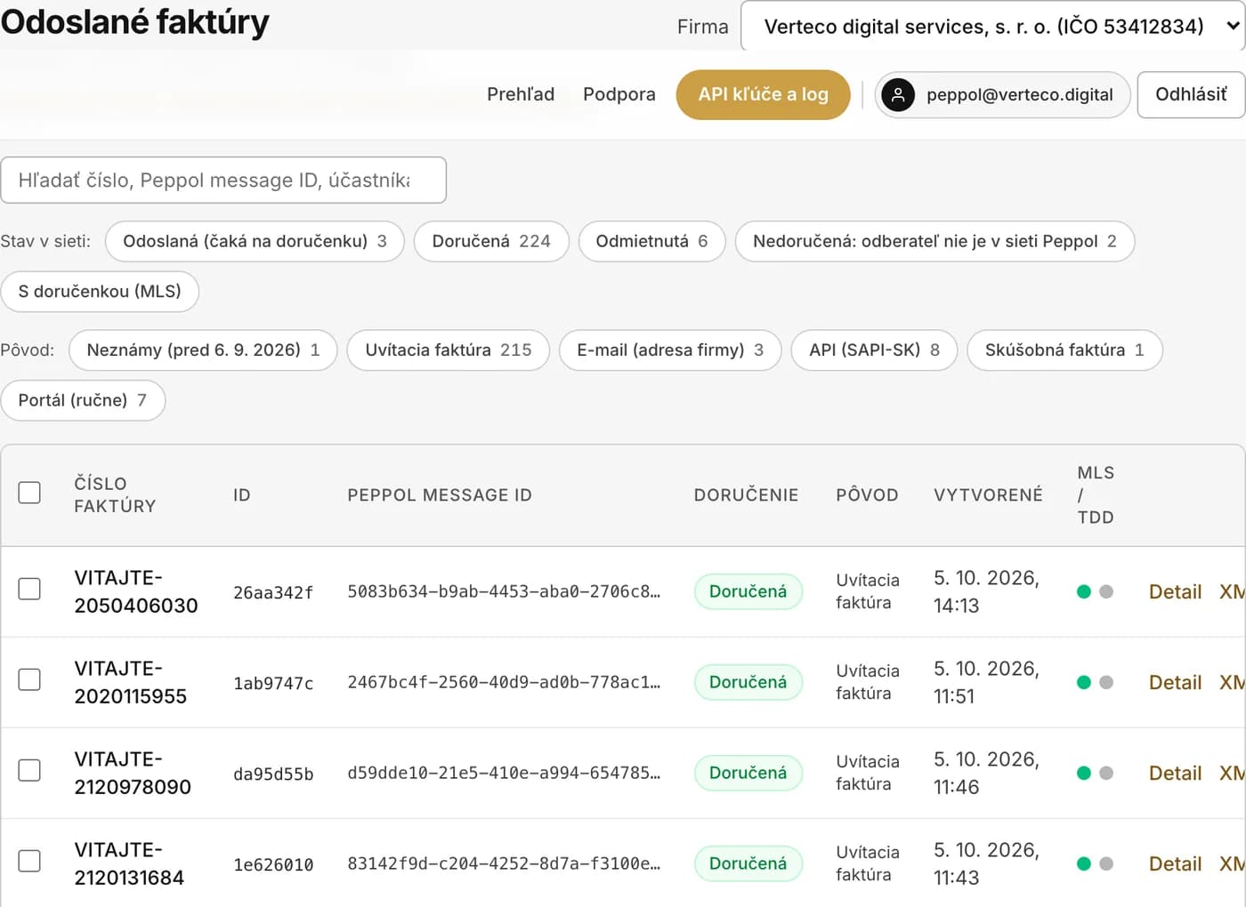Tick the checkbox for VITAJTE-2120978090

point(29,770)
